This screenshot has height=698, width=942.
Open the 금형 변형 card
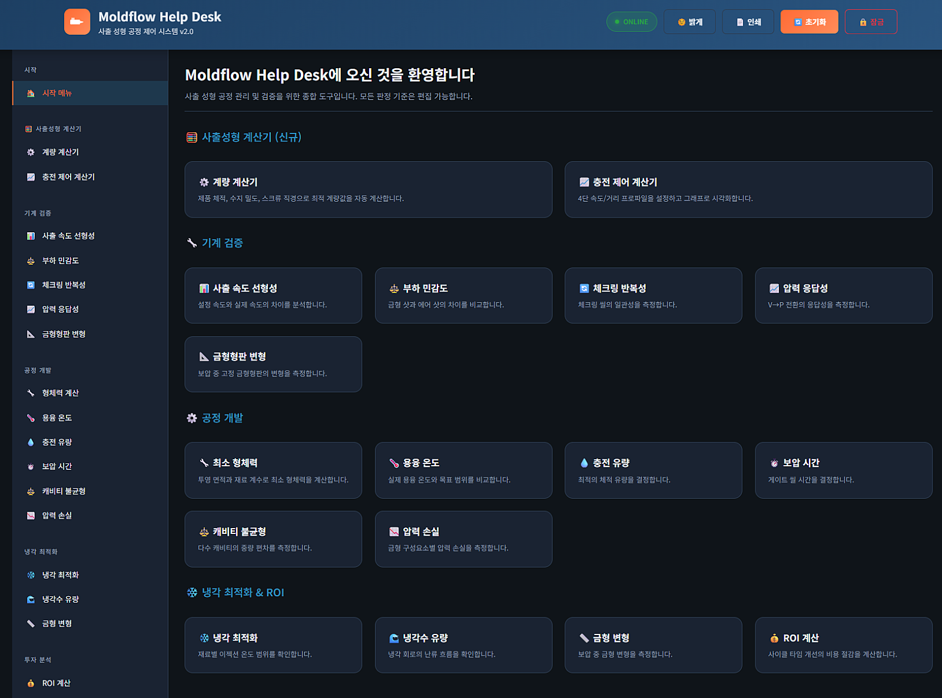654,645
